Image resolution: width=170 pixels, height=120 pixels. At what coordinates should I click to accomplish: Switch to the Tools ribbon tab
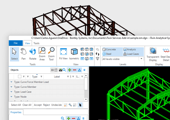tap(37, 43)
